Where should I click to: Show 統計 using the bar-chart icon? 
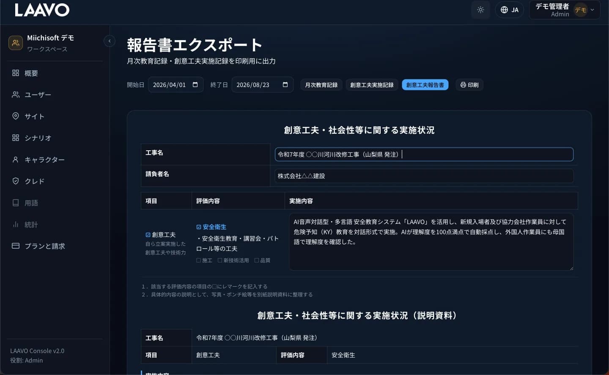16,224
